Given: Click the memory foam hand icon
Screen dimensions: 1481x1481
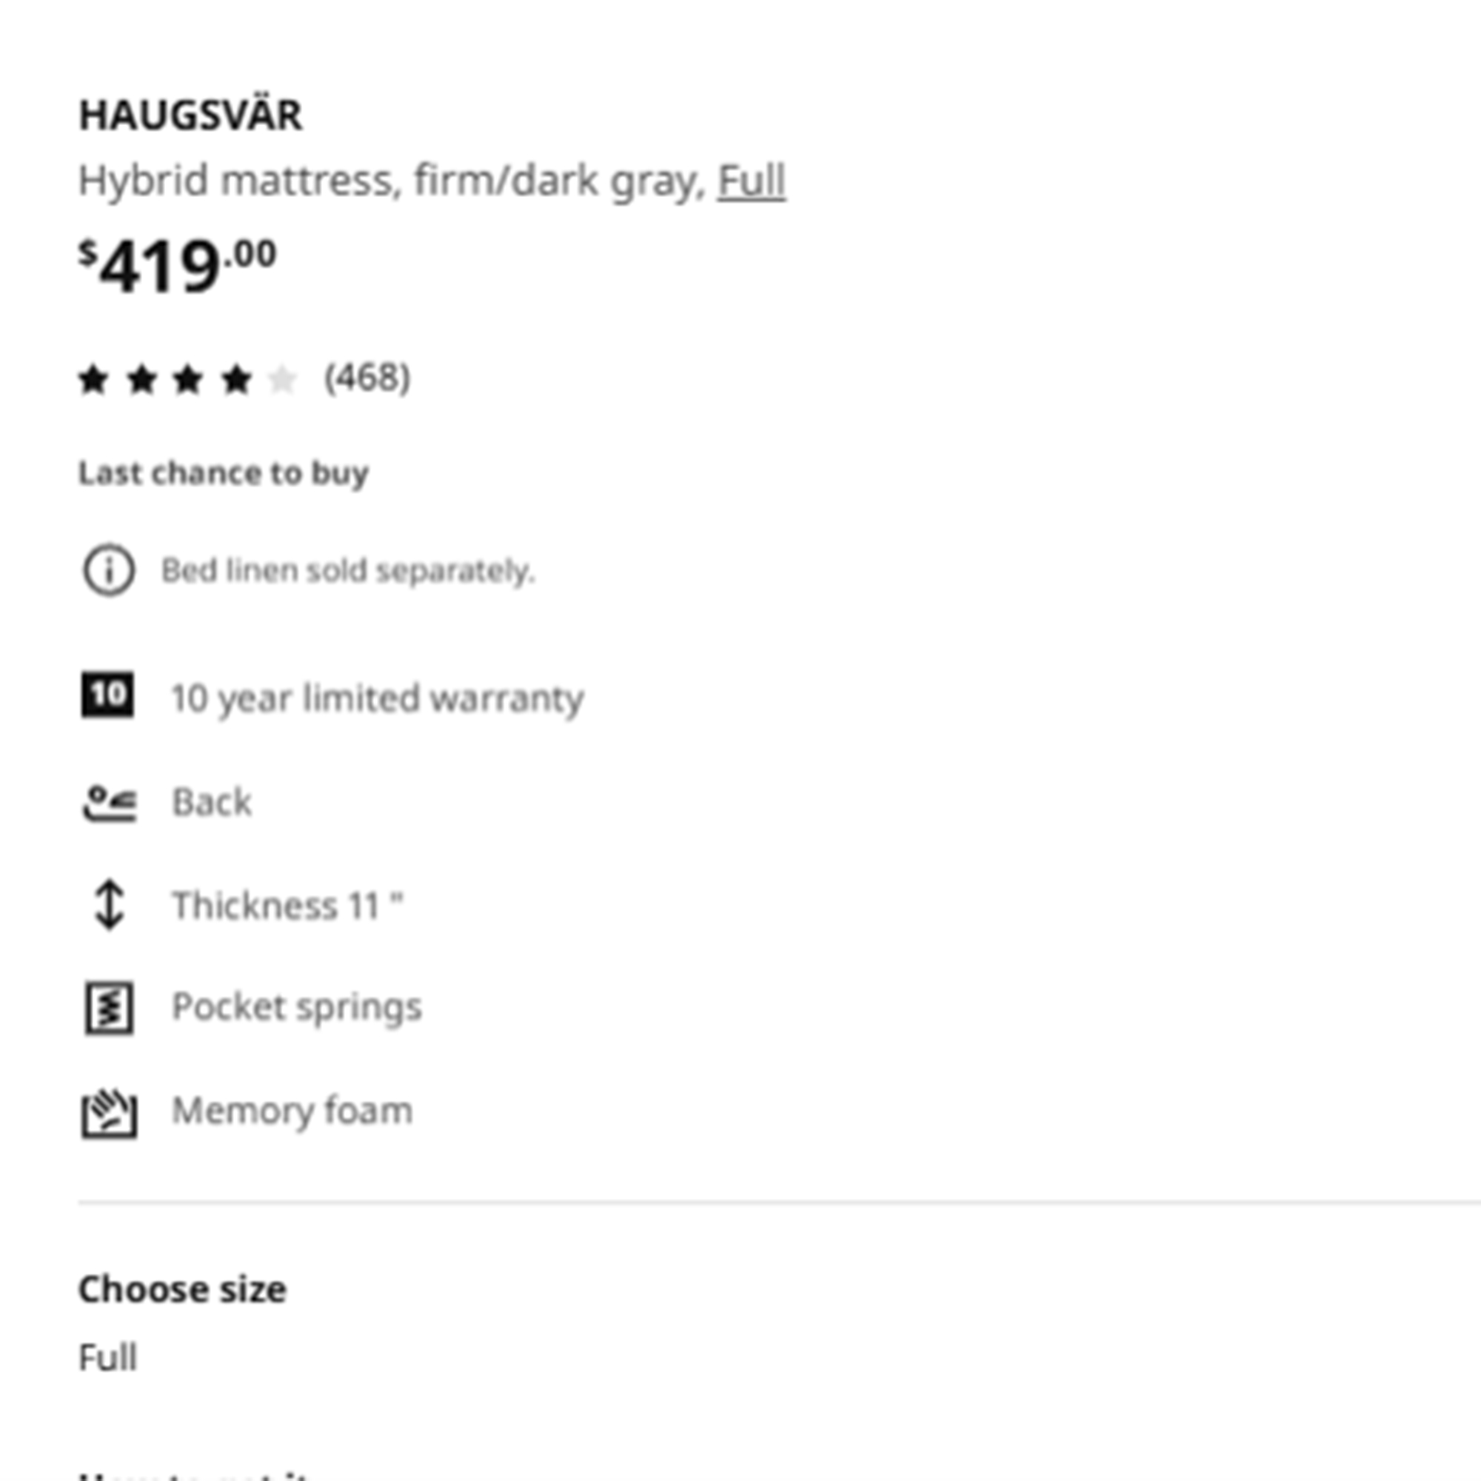Looking at the screenshot, I should [x=109, y=1112].
